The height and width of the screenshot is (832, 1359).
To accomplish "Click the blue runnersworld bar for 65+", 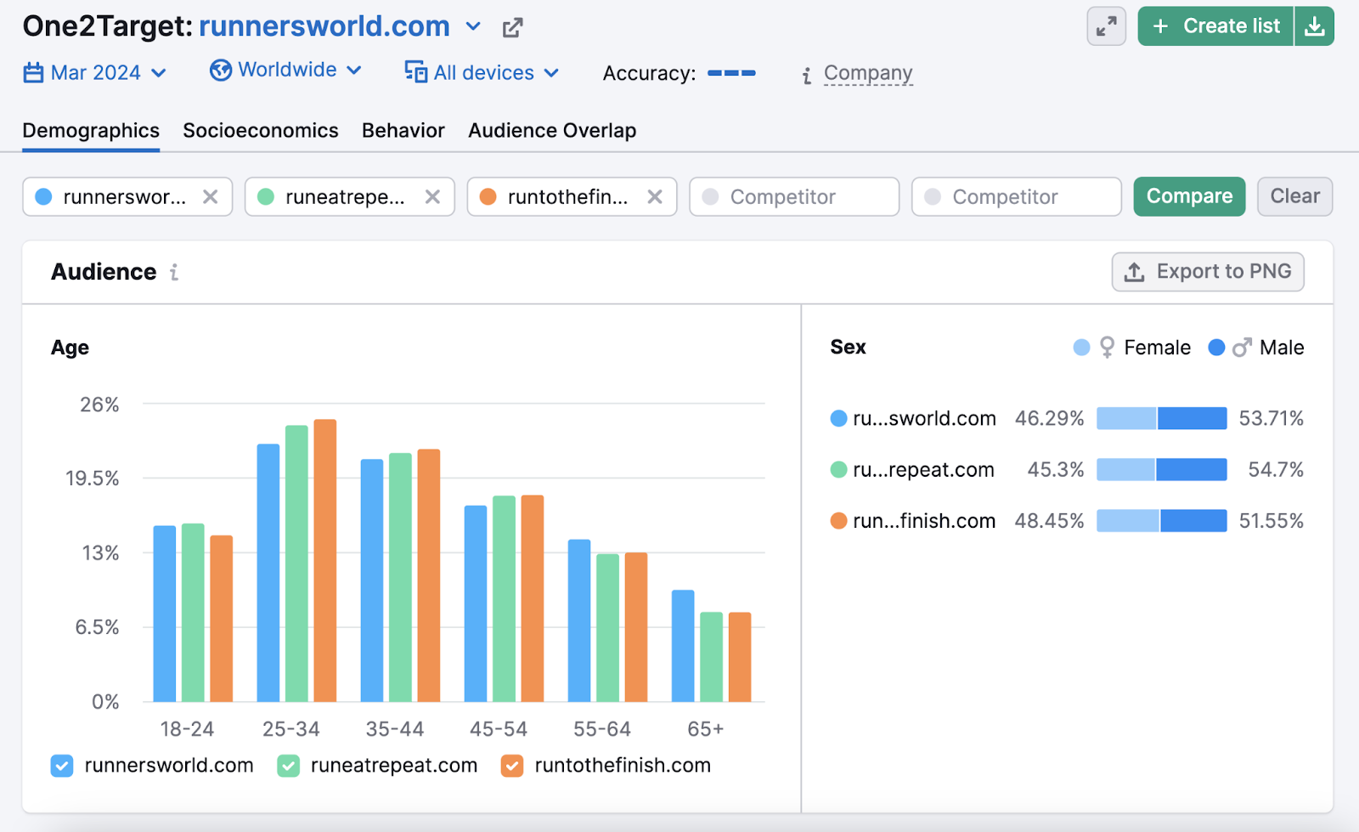I will [x=683, y=646].
